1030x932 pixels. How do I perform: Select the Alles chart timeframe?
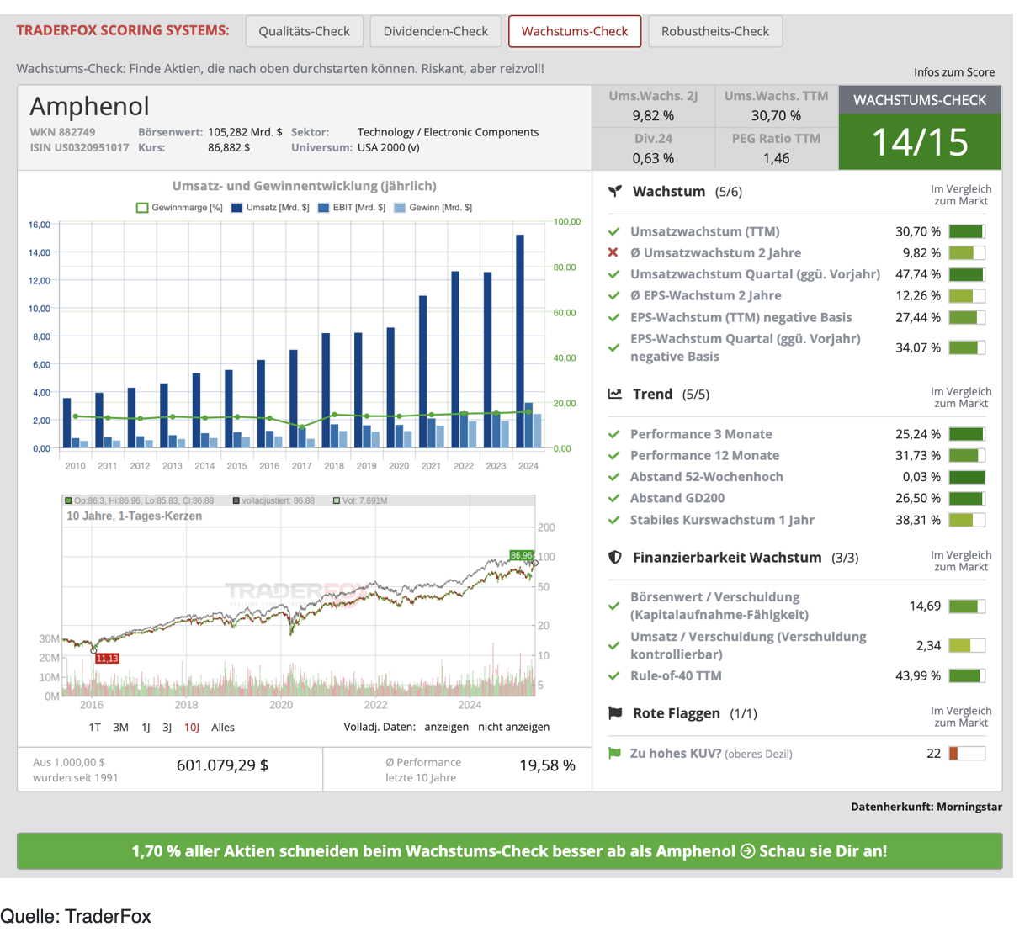click(x=223, y=727)
